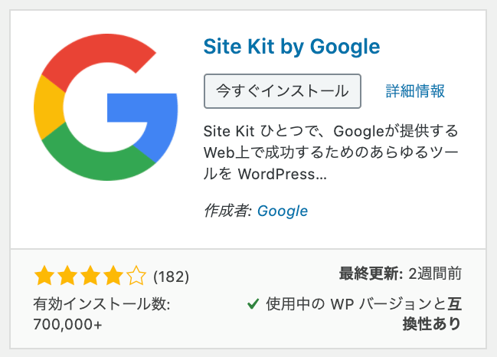Click the first filled rating star
The width and height of the screenshot is (497, 357).
[44, 276]
